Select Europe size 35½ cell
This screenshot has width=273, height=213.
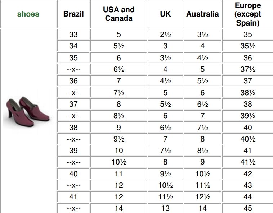point(248,46)
